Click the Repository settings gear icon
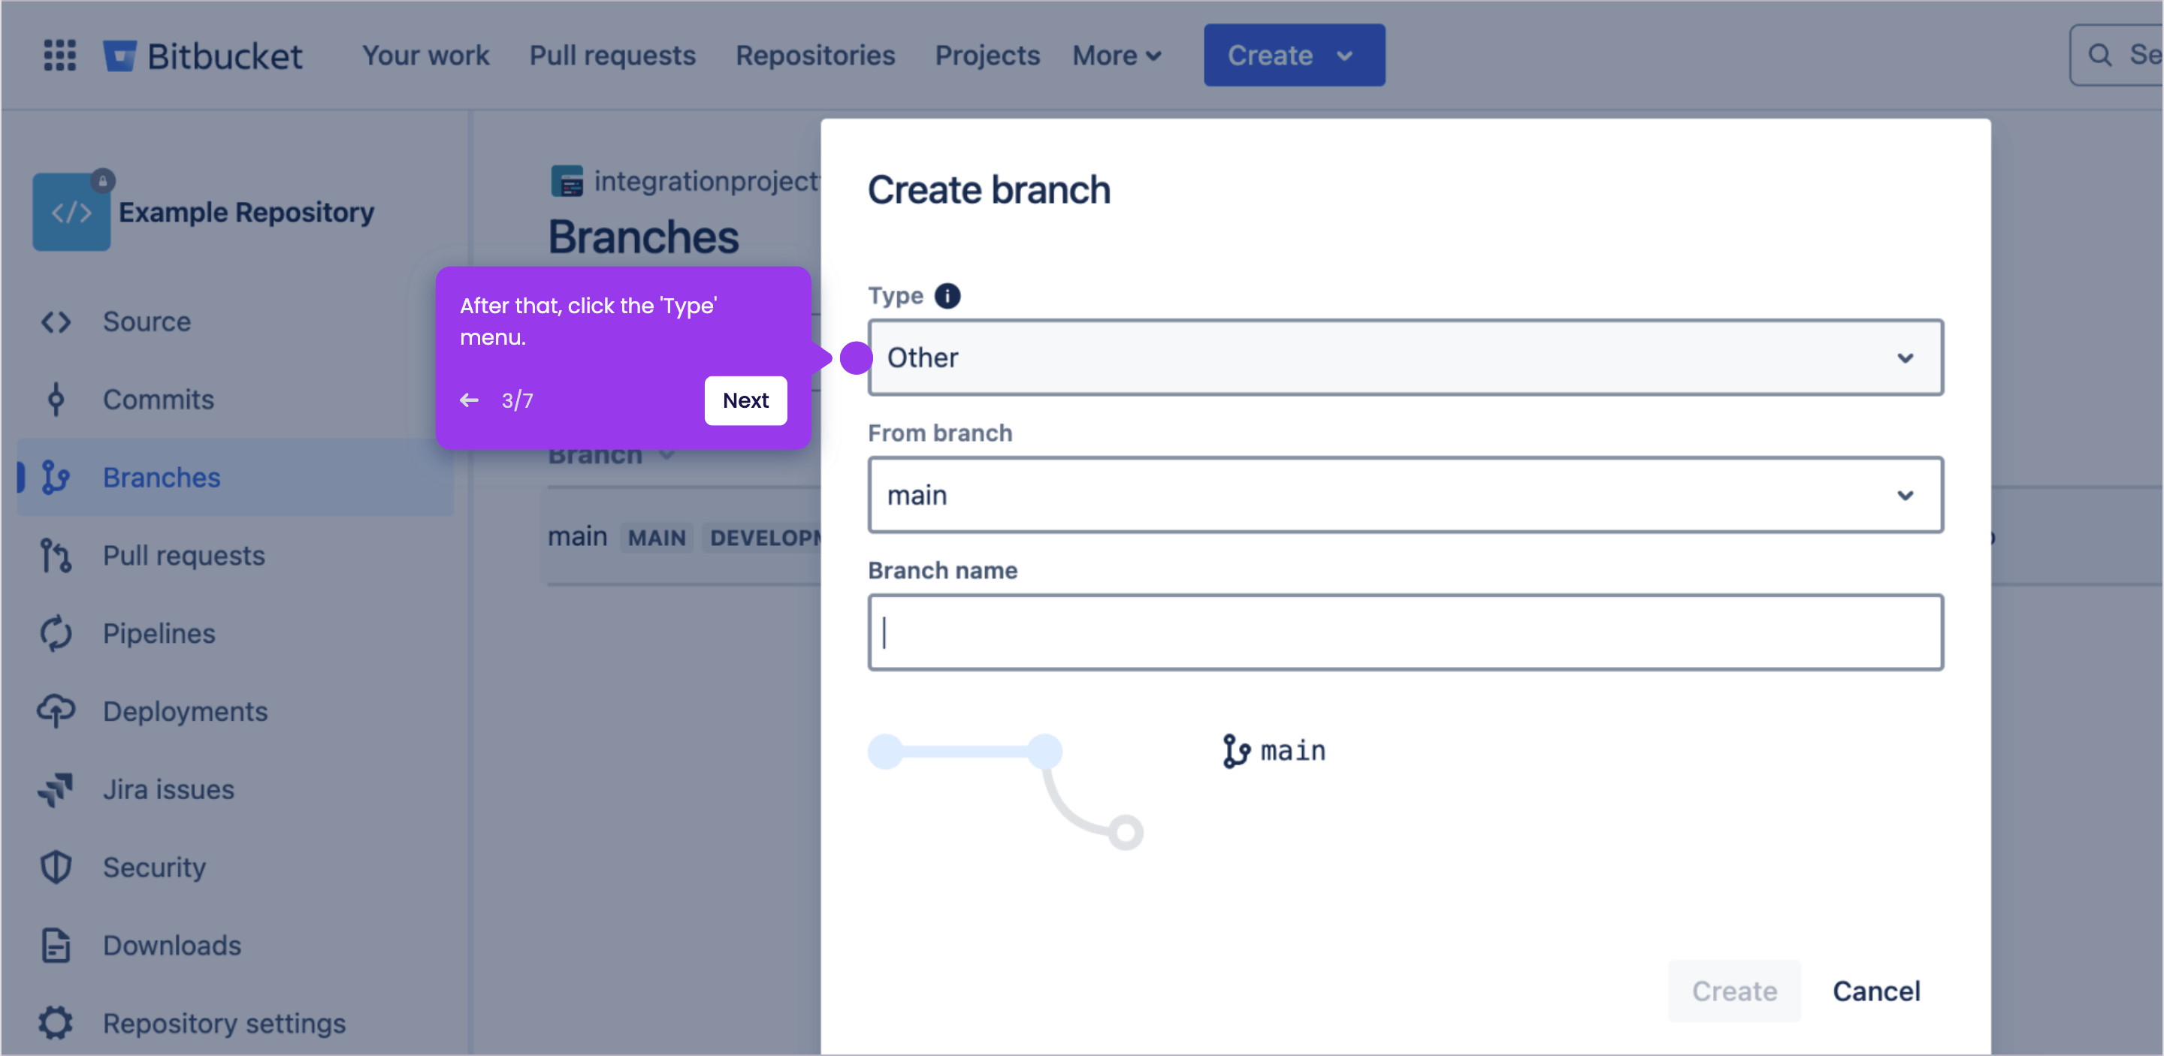2164x1056 pixels. [56, 1023]
